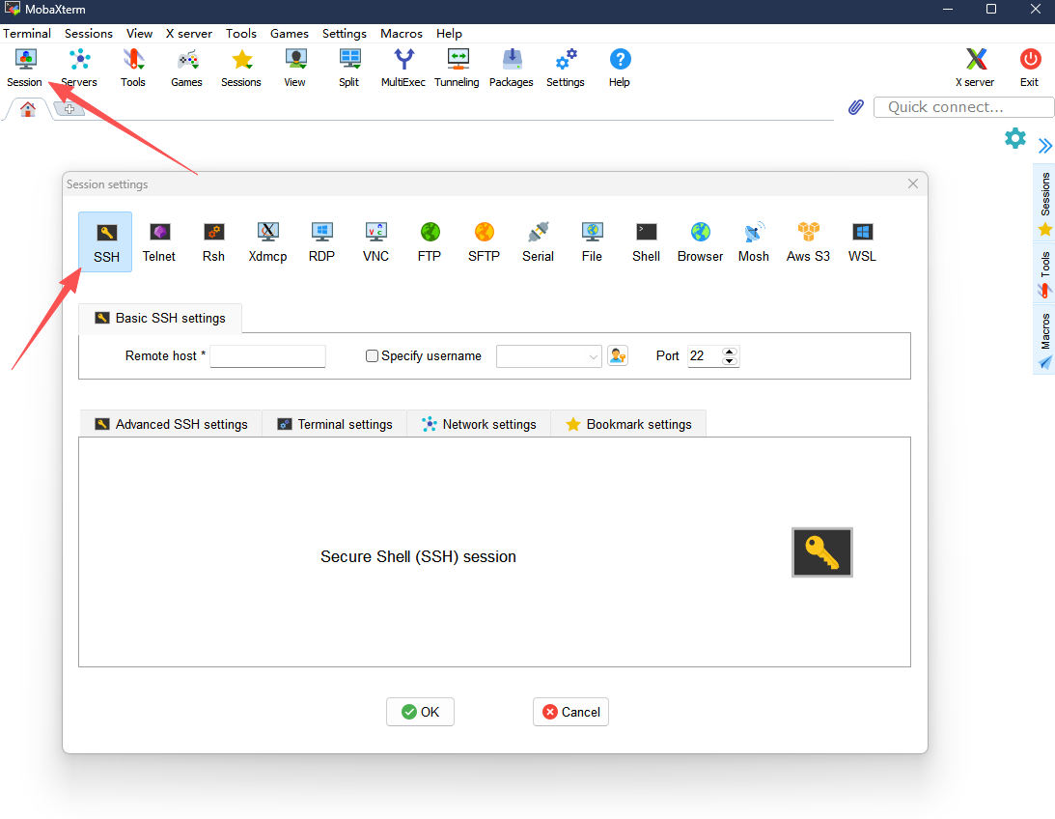
Task: Activate the Split terminal icon
Action: click(x=349, y=68)
